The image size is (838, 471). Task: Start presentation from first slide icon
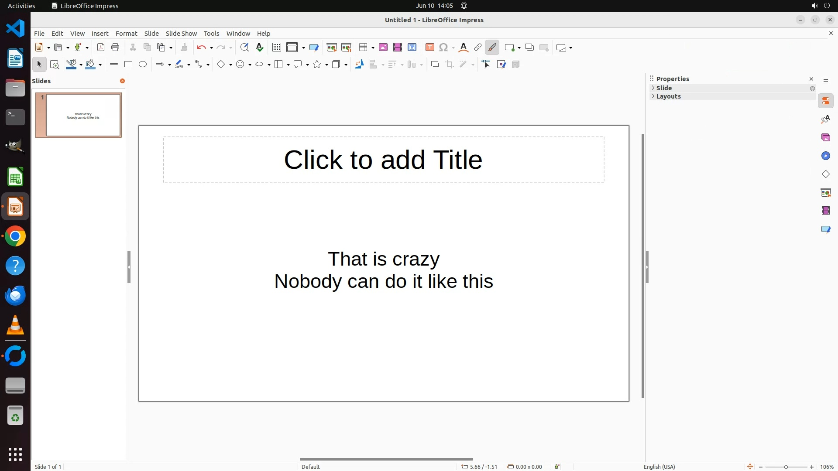click(331, 48)
